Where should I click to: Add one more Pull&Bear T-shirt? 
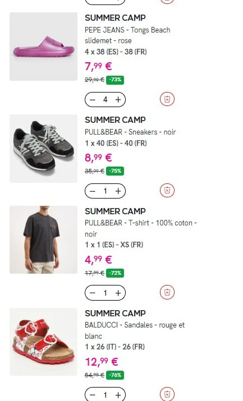click(118, 293)
